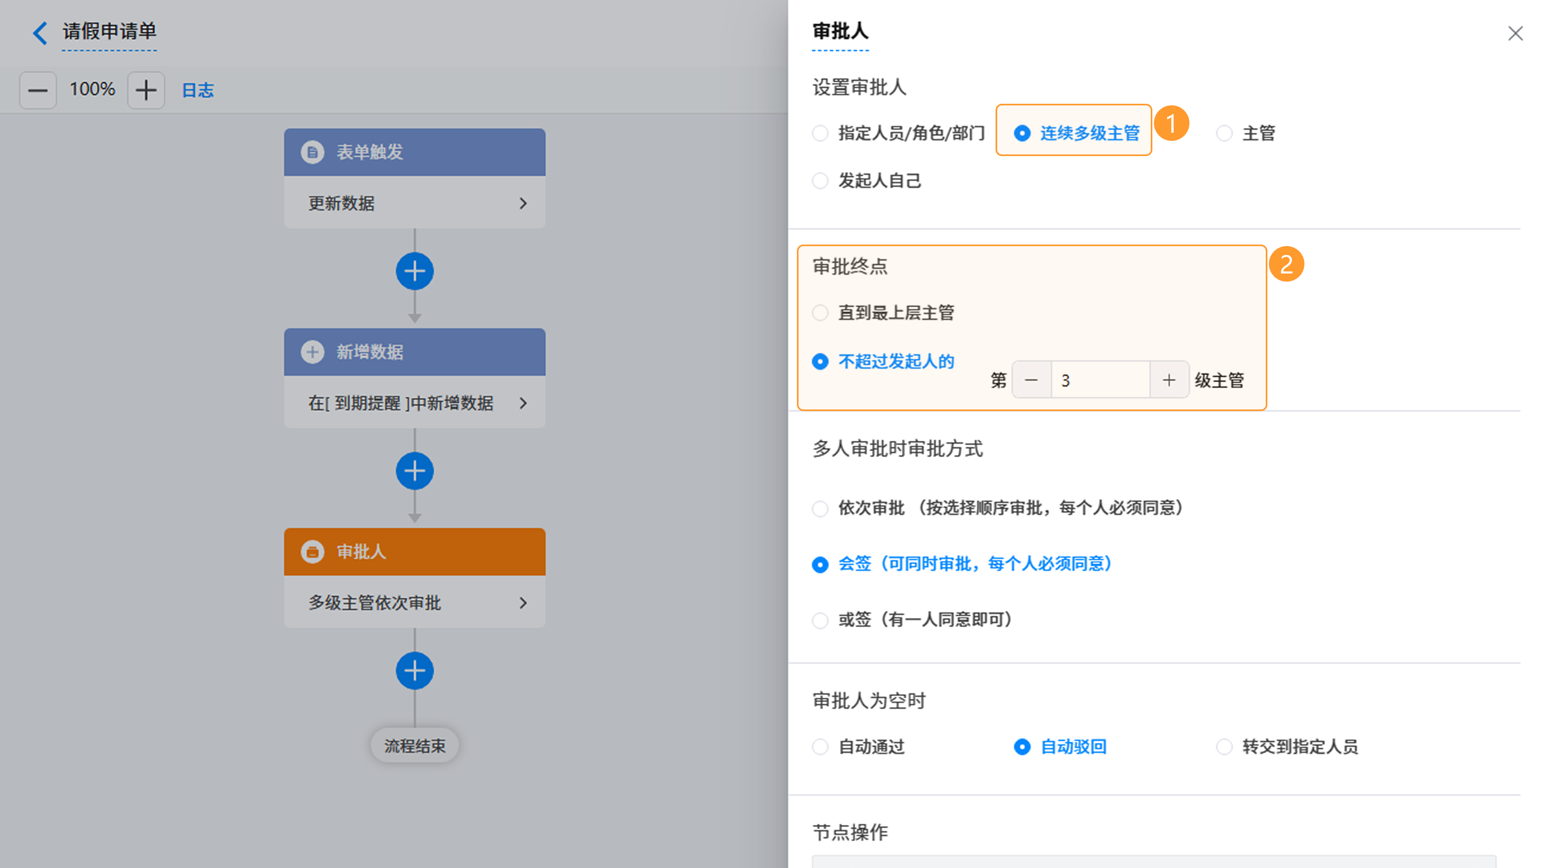The width and height of the screenshot is (1544, 868).
Task: Click the 审批人 node stamp icon
Action: [312, 551]
